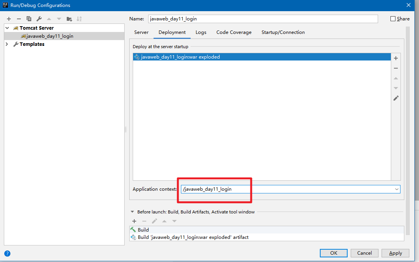Collapse the Before launch section
419x262 pixels.
[132, 212]
